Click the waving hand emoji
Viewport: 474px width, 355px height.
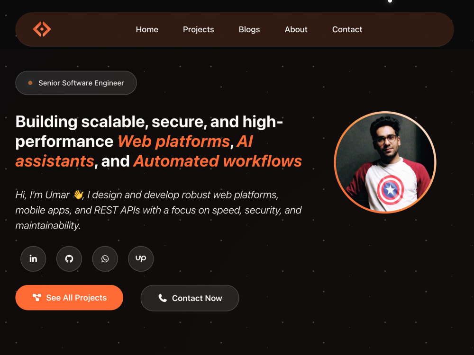pyautogui.click(x=78, y=195)
